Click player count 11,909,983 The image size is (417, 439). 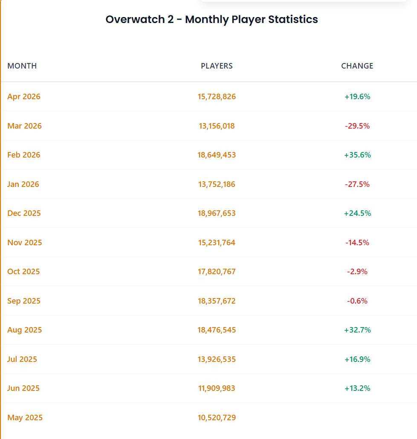coord(217,388)
